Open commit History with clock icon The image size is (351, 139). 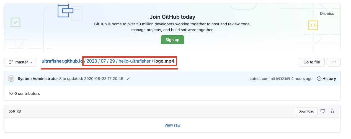coord(326,79)
